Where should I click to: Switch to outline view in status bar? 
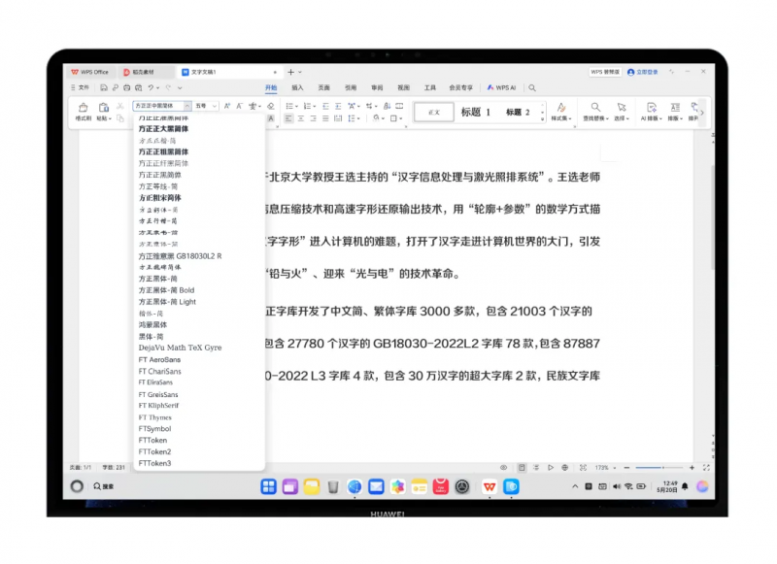click(x=536, y=468)
